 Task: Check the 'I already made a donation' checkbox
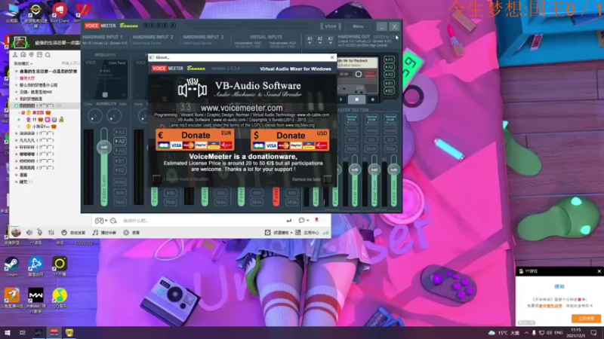[x=156, y=179]
